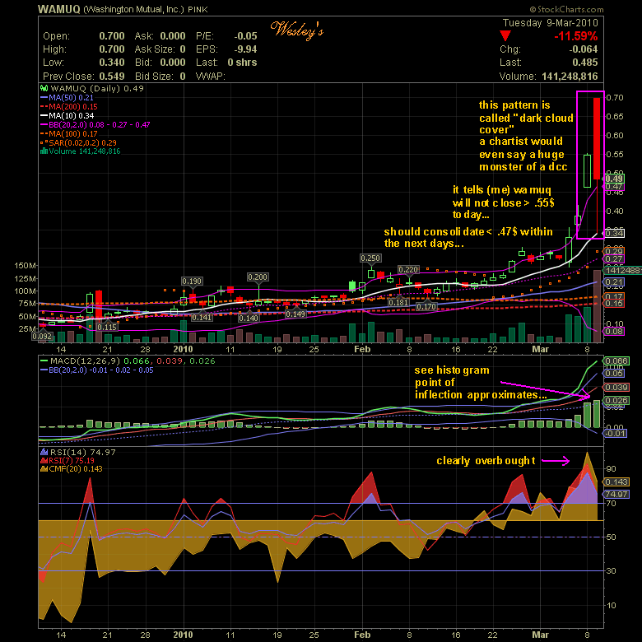
Task: Click the date Tuesday 9-Mar-2010
Action: click(551, 23)
